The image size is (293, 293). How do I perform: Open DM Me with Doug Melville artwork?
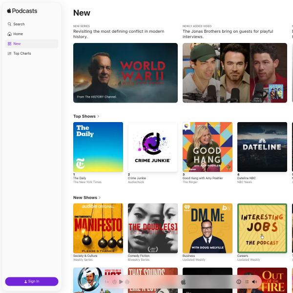point(208,228)
